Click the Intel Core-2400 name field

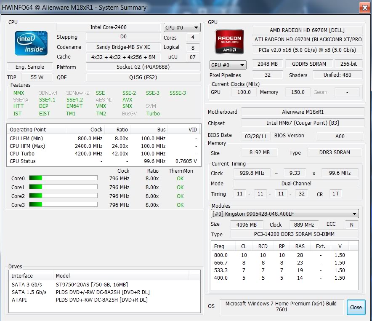(x=109, y=27)
